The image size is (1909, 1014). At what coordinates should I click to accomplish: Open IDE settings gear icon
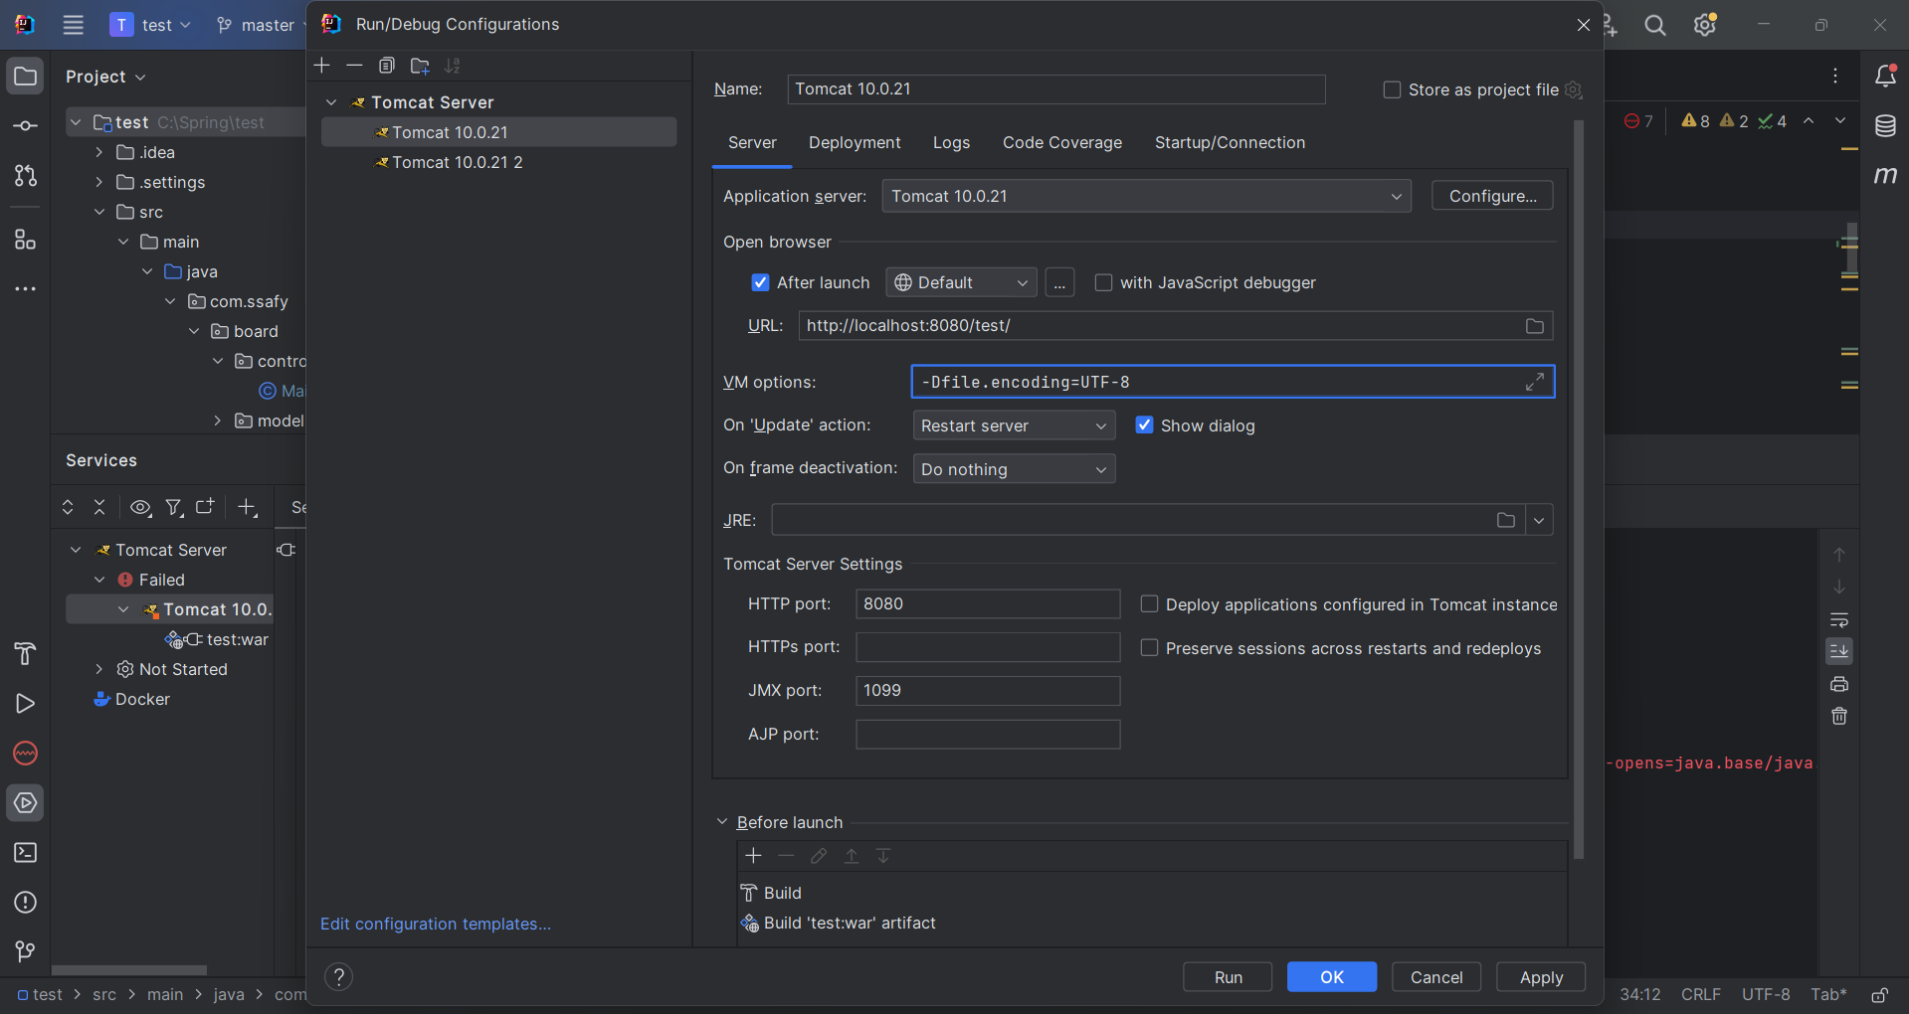(1705, 25)
